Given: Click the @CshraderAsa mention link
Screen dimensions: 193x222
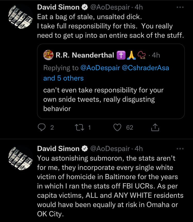Looking at the screenshot, I should [145, 68].
